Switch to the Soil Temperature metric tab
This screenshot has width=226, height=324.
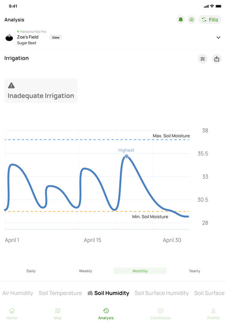tap(60, 293)
